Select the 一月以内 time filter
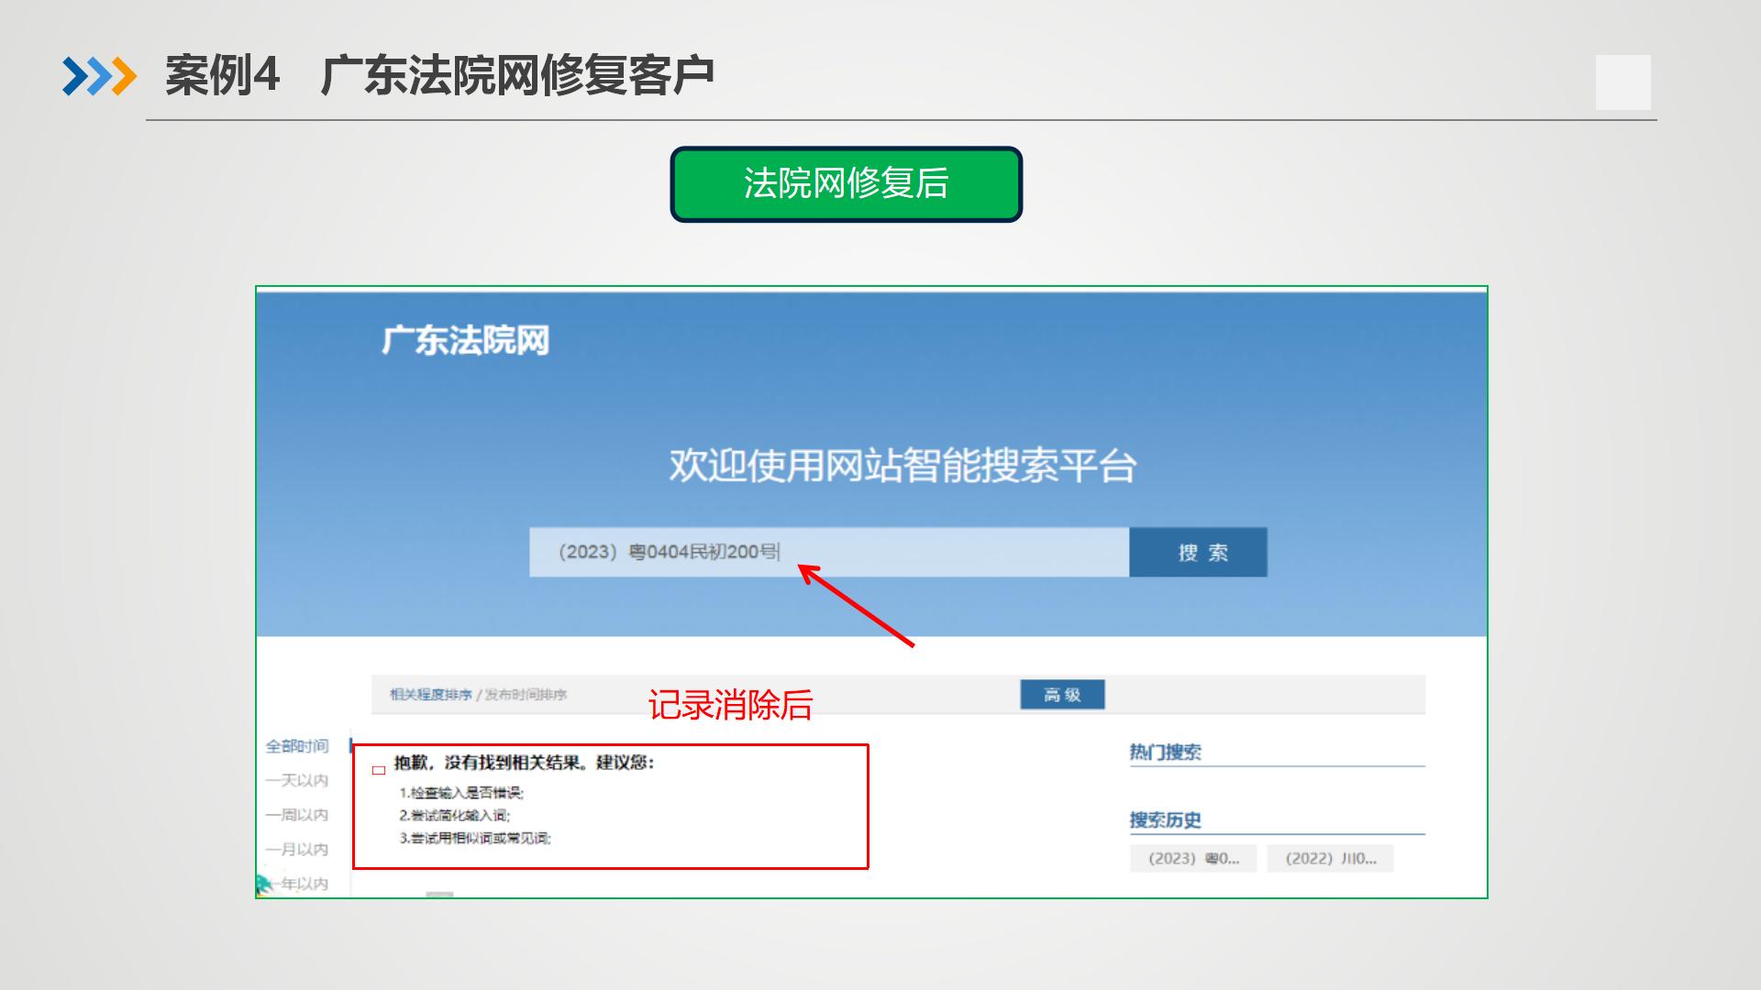Screen dimensions: 1761x990 297,849
